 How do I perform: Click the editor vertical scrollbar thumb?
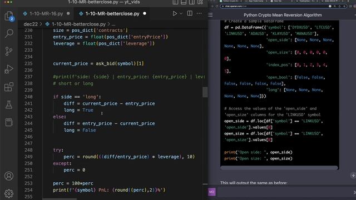point(205,92)
